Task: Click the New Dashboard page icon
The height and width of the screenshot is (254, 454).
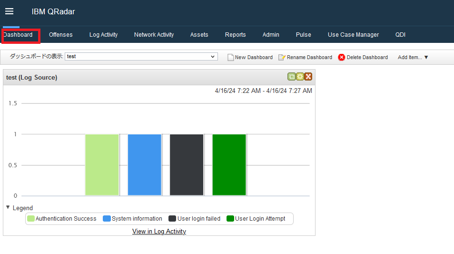Action: point(230,57)
